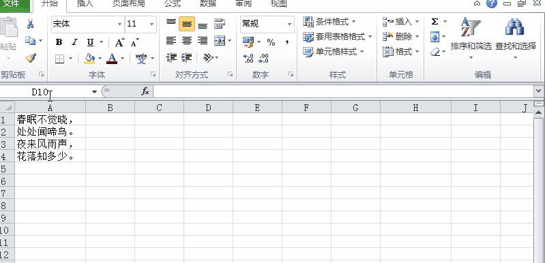Toggle underline formatting

point(90,42)
